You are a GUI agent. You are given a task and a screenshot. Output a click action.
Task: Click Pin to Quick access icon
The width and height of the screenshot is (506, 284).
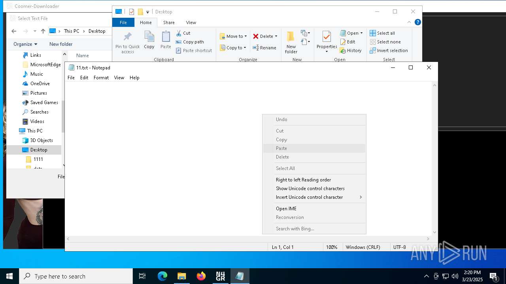[127, 37]
